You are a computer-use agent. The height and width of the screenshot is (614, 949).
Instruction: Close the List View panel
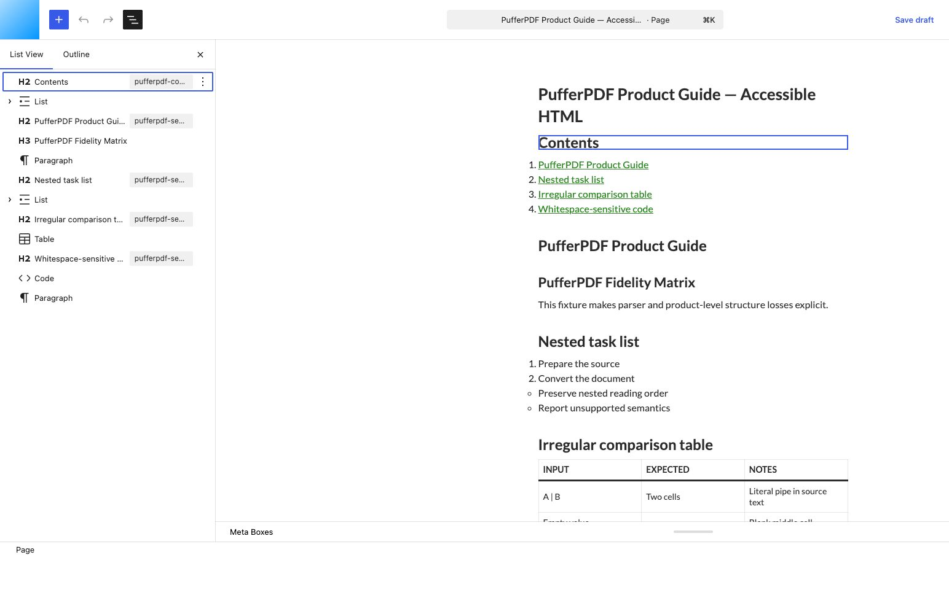pos(200,55)
